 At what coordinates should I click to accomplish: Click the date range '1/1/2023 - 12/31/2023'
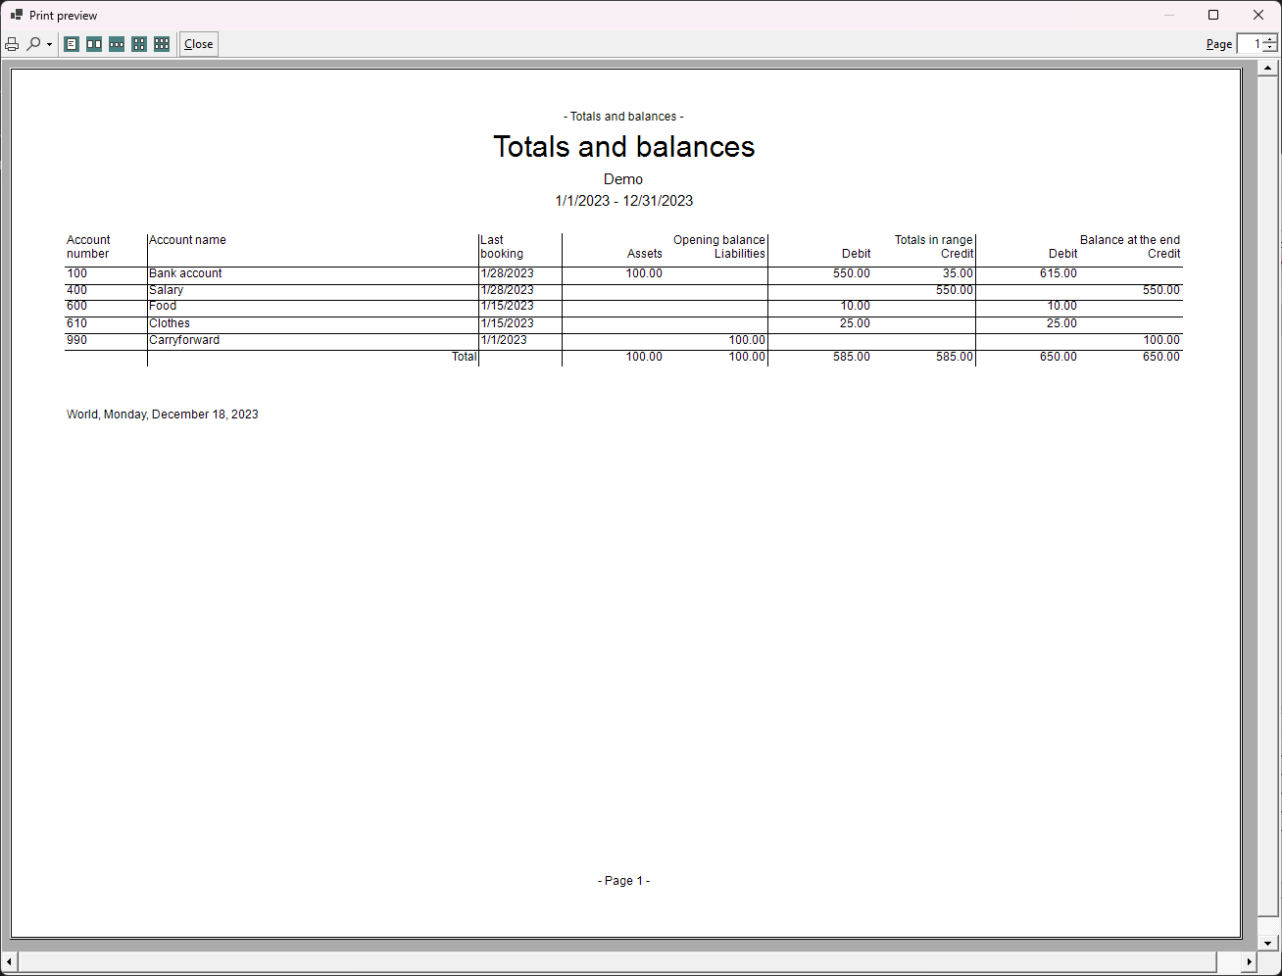[x=624, y=201]
